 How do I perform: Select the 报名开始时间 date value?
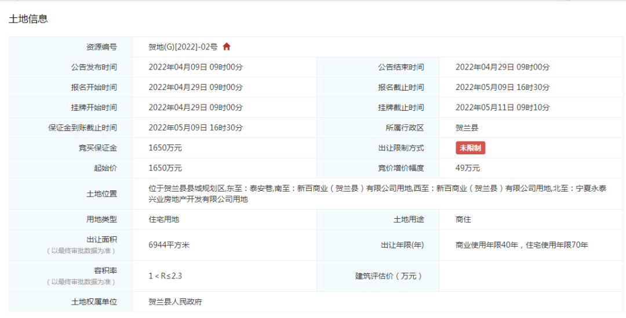pyautogui.click(x=196, y=88)
